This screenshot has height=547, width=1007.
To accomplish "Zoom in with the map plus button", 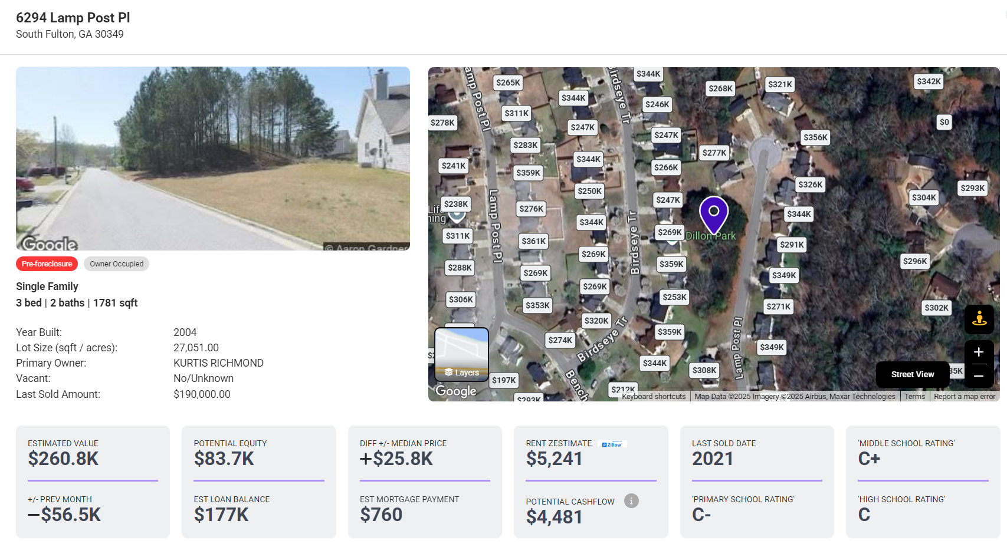I will click(x=979, y=352).
